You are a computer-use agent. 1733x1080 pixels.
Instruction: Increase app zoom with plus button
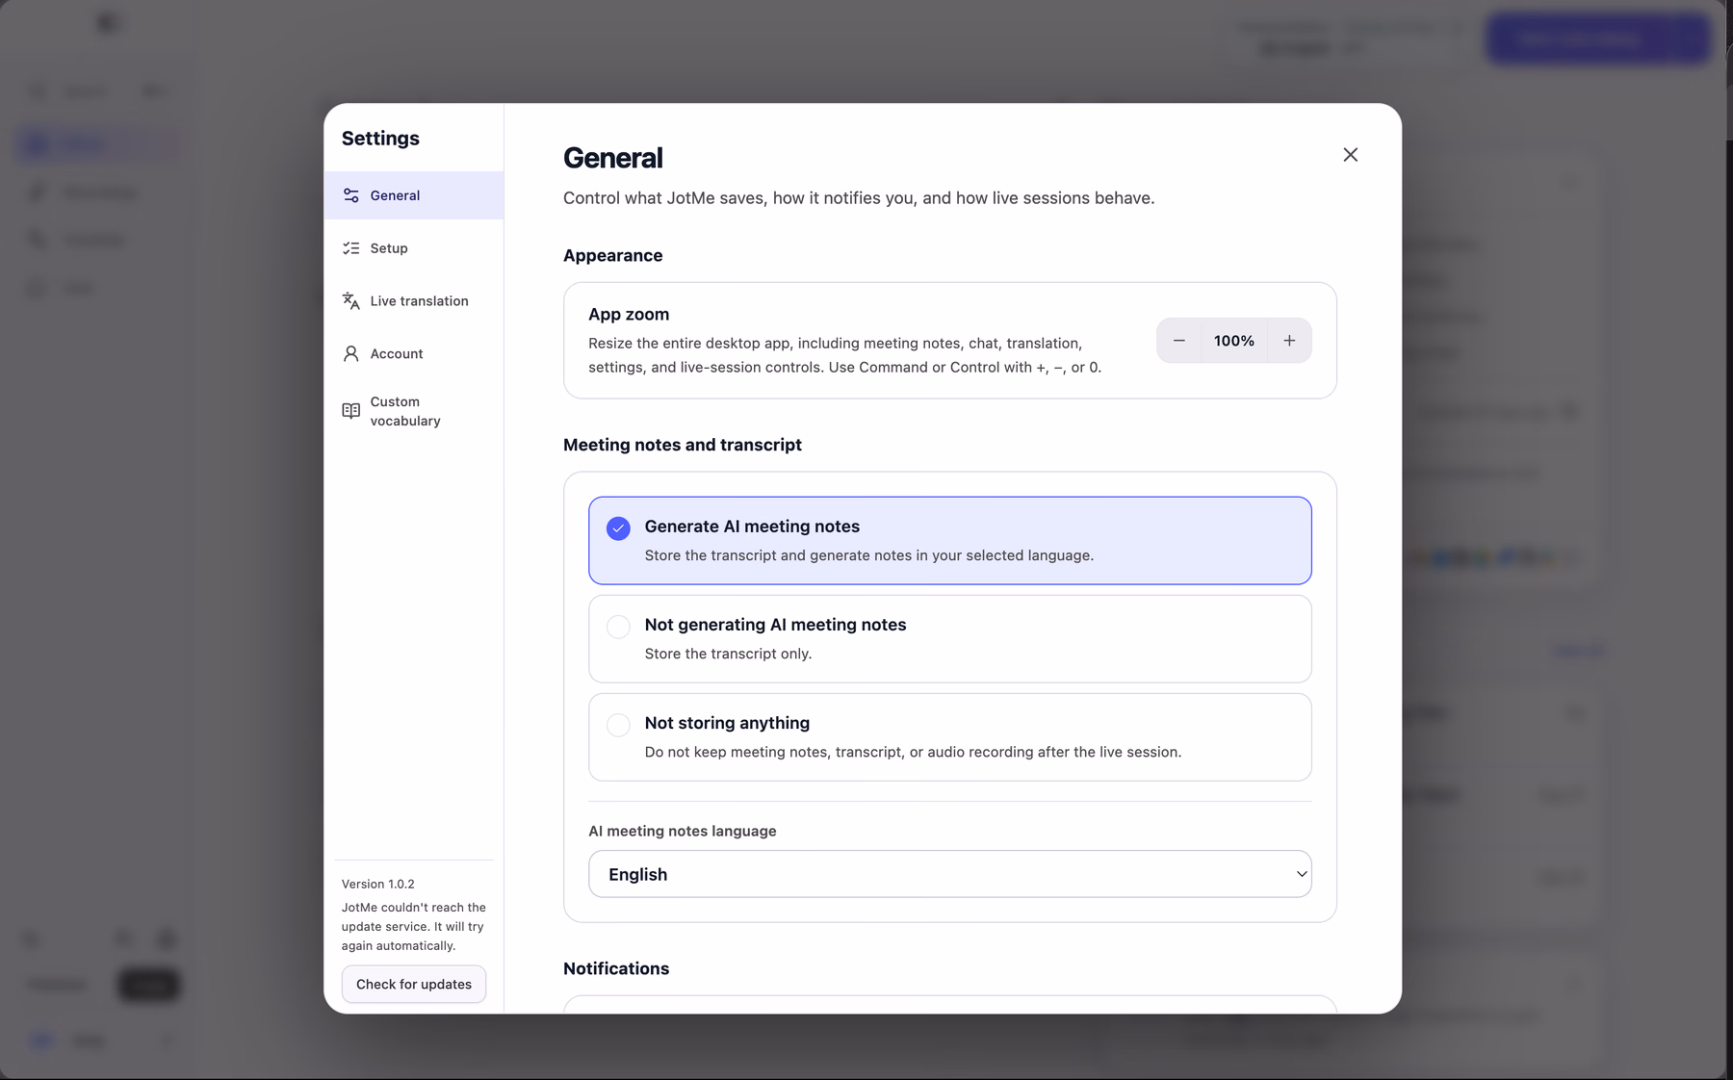click(1289, 341)
